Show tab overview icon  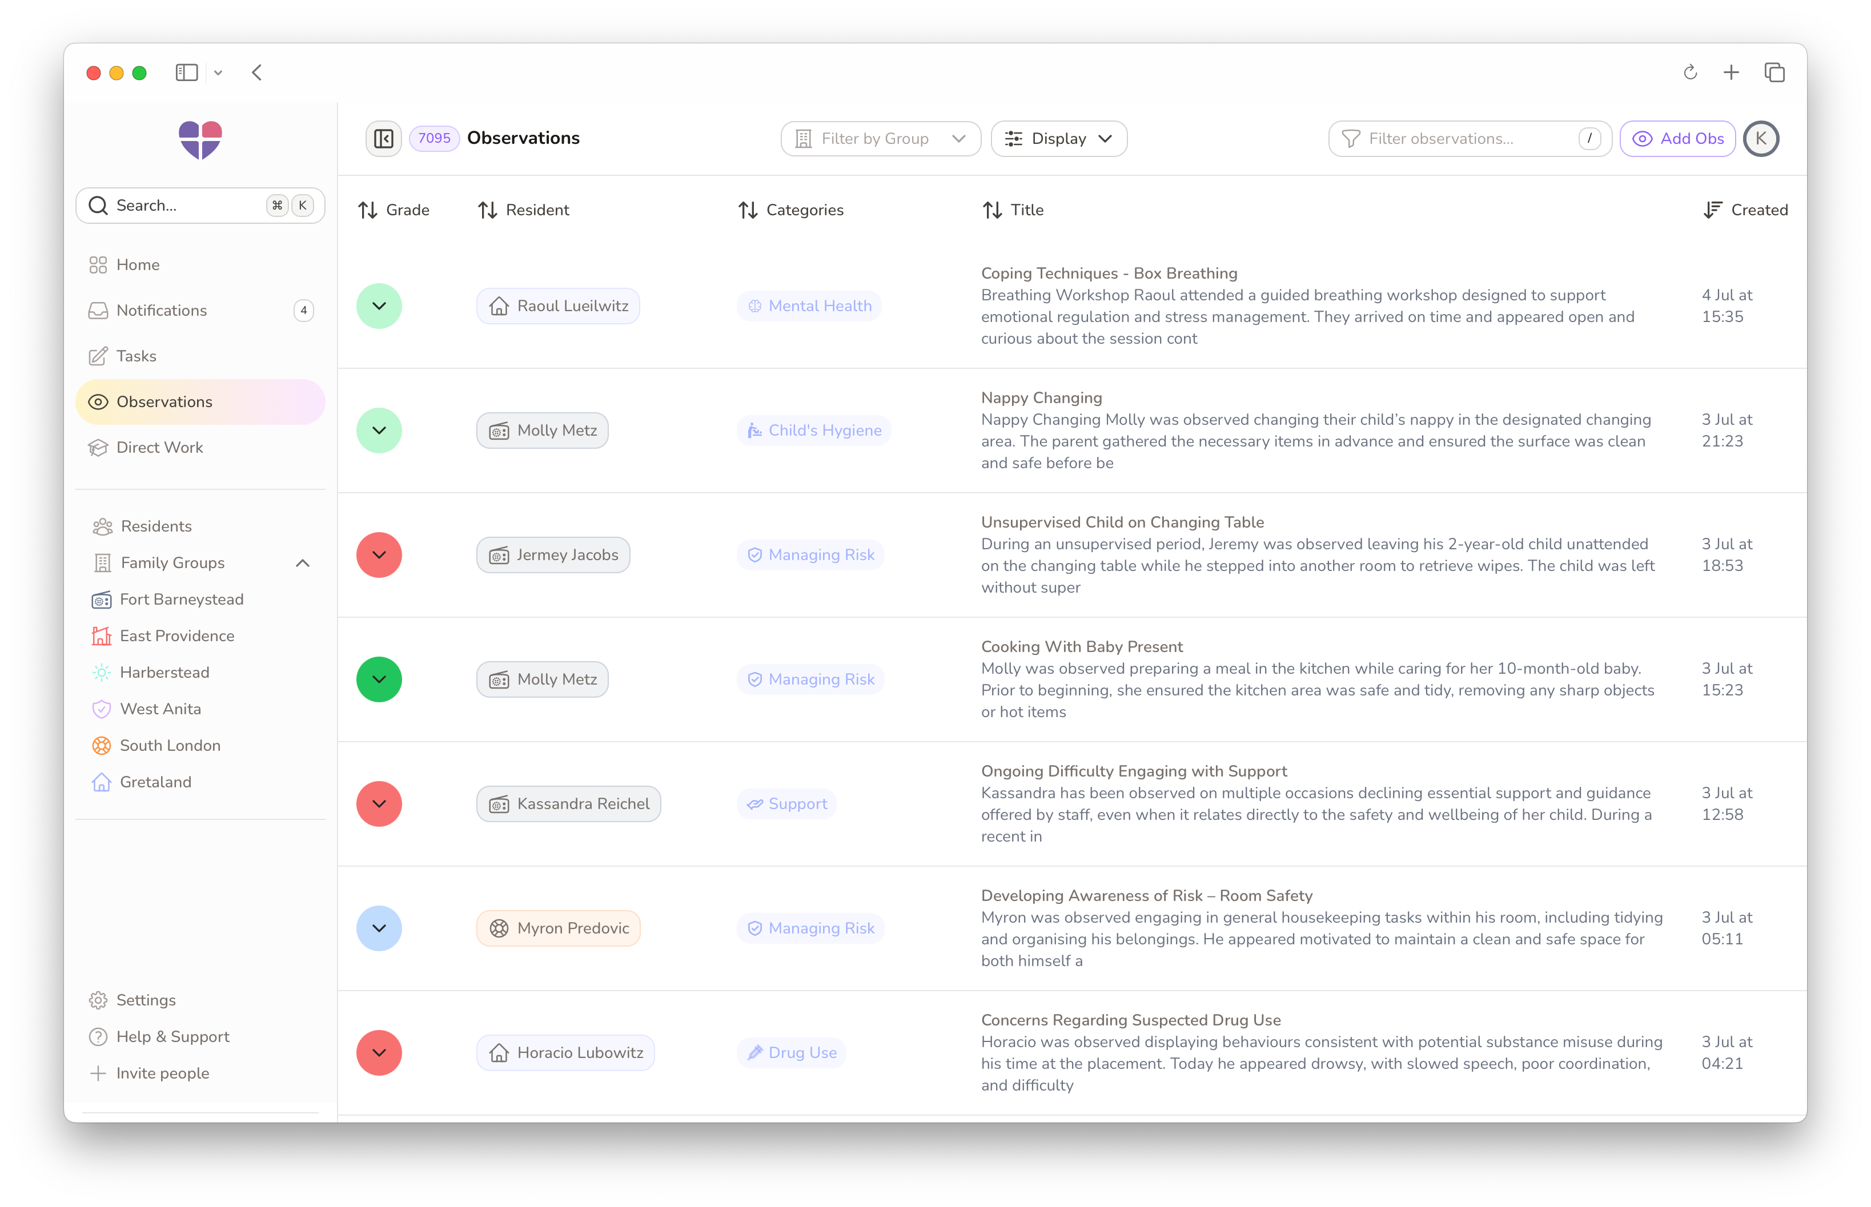[1774, 73]
